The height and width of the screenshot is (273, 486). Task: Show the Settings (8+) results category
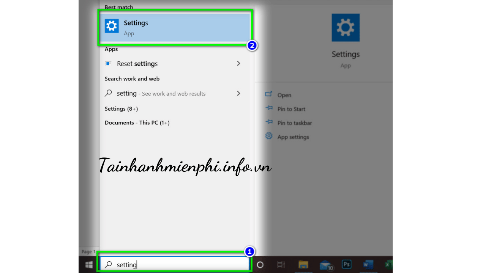click(x=121, y=109)
